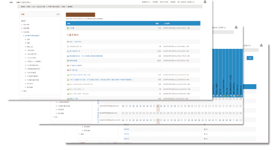The image size is (278, 150).
Task: Open the rightmost top navigation menu link
Action: (x=186, y=2)
